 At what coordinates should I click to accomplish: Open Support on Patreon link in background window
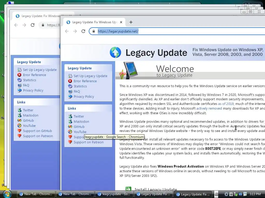pyautogui.click(x=38, y=136)
